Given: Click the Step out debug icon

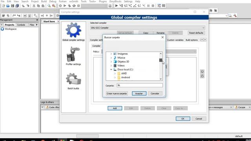Looking at the screenshot, I should 135,6.
